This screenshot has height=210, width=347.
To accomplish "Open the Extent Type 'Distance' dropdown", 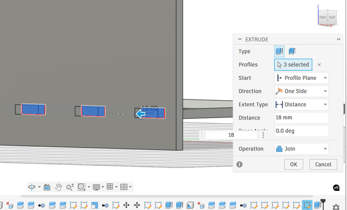I will click(x=301, y=105).
